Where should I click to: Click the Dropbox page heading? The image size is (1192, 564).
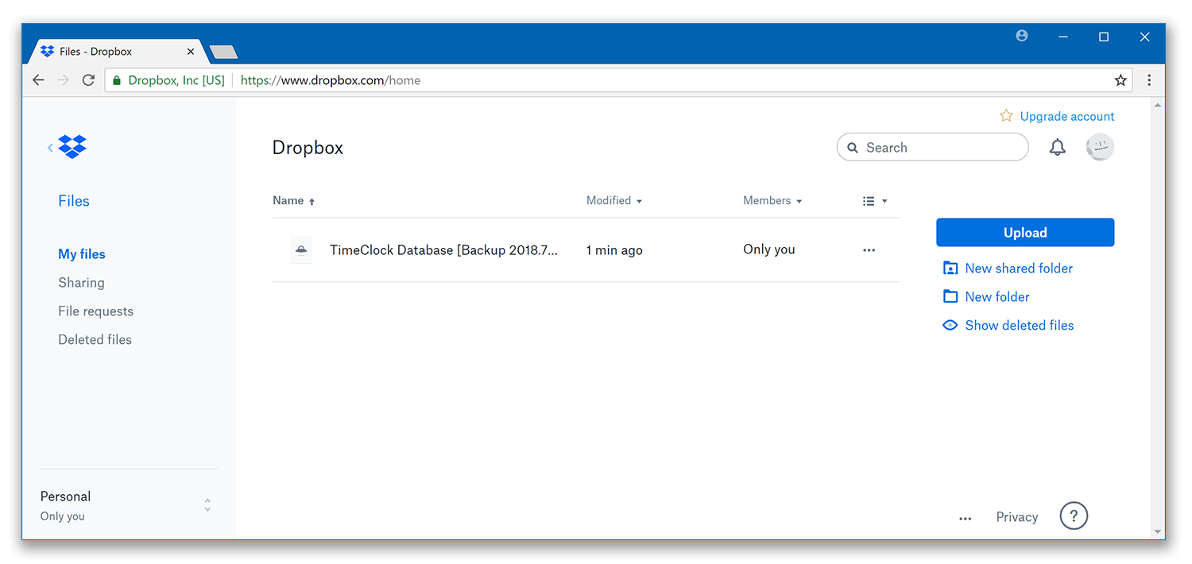[x=308, y=148]
